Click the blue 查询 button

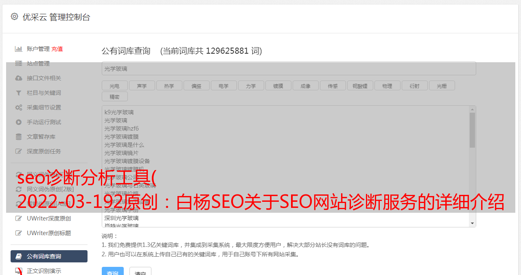point(112,272)
